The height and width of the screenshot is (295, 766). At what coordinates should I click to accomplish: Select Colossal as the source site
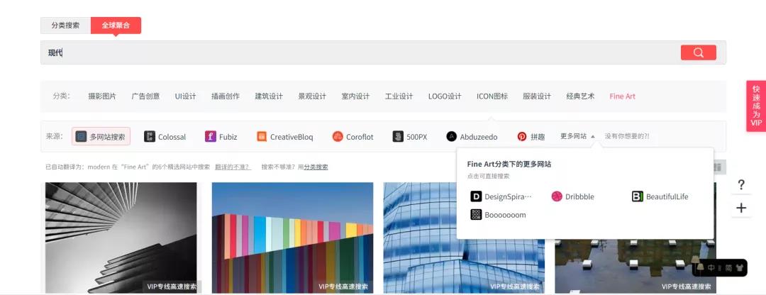coord(165,137)
